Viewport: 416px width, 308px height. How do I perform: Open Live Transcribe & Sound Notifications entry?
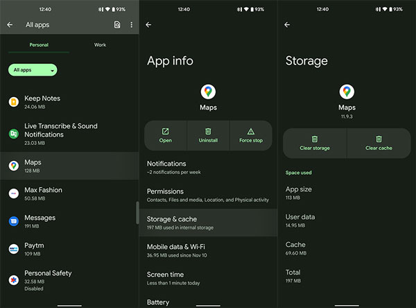[69, 134]
